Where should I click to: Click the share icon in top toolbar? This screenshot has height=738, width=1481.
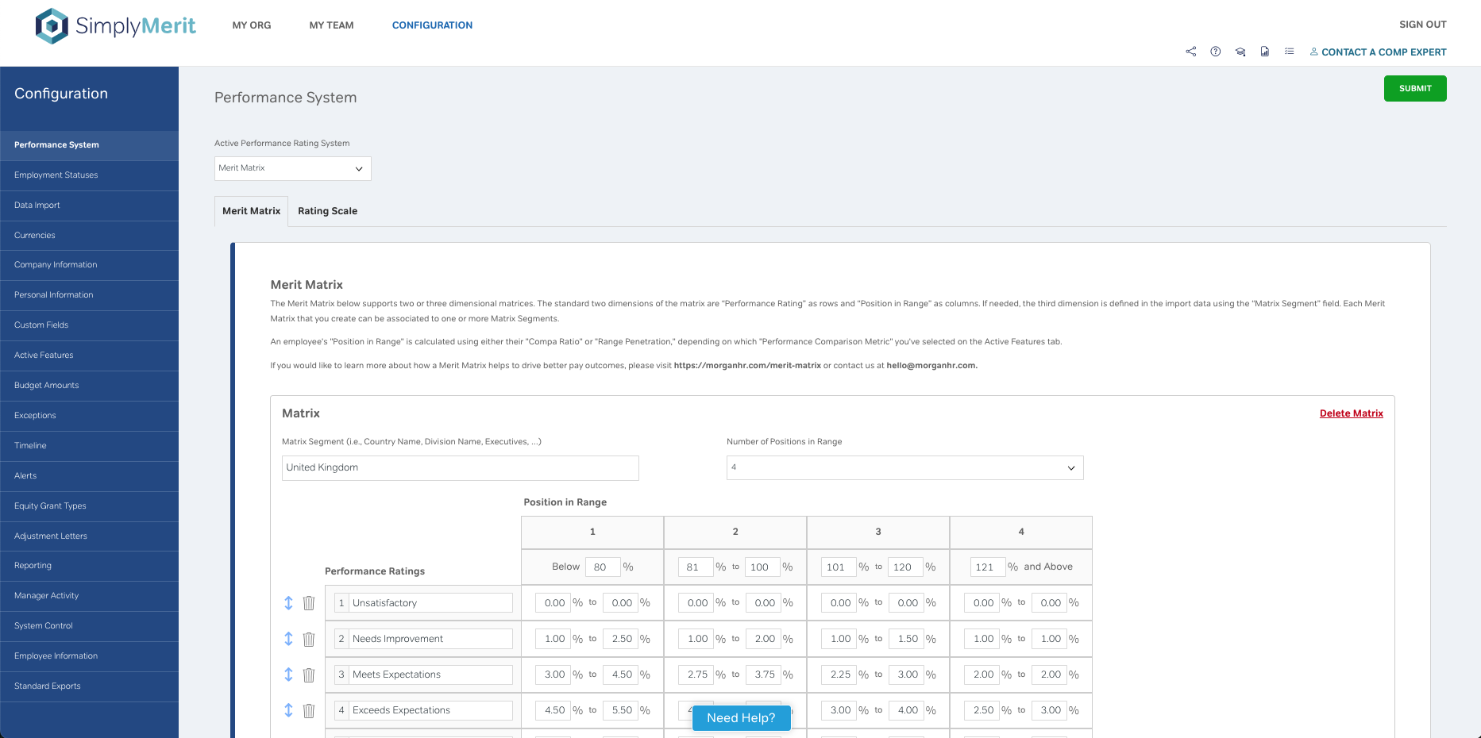pos(1191,52)
